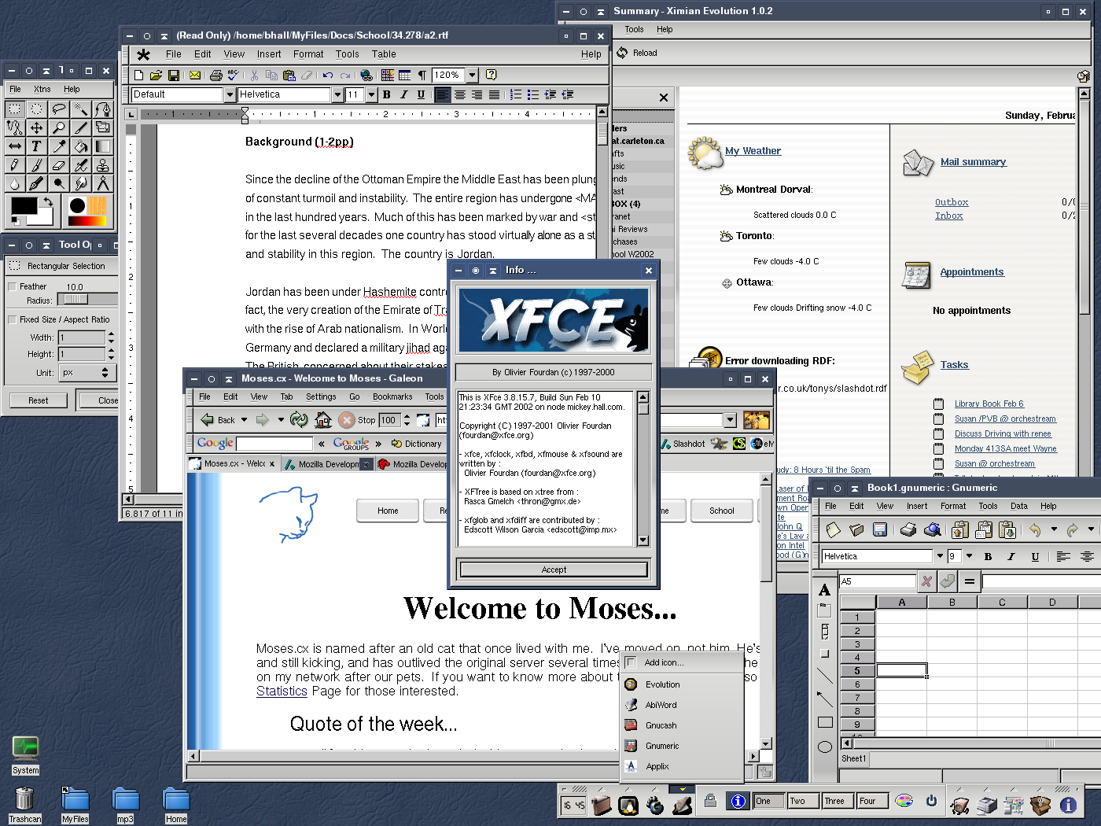Select the Bucket Fill tool
The width and height of the screenshot is (1101, 826).
point(80,146)
